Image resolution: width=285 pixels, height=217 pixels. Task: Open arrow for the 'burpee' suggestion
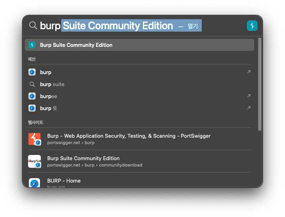249,96
